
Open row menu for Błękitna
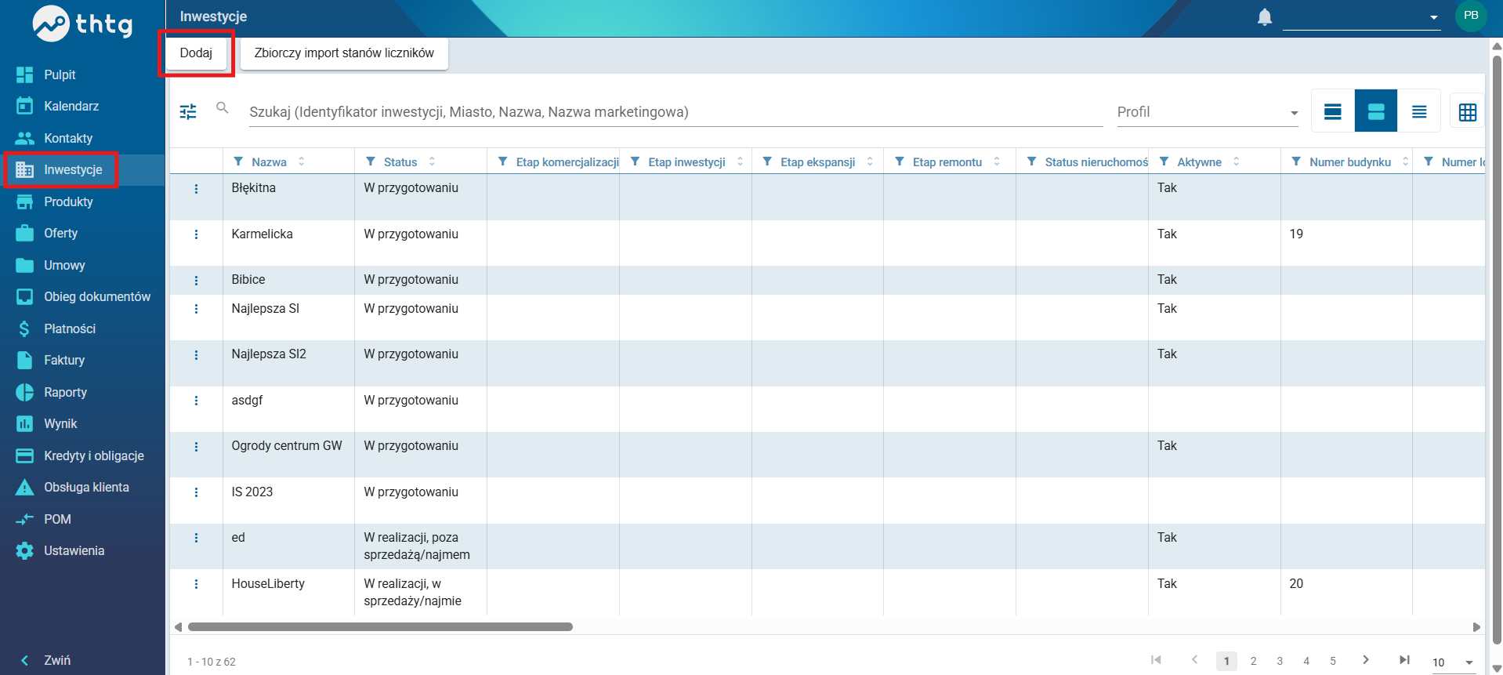click(196, 189)
